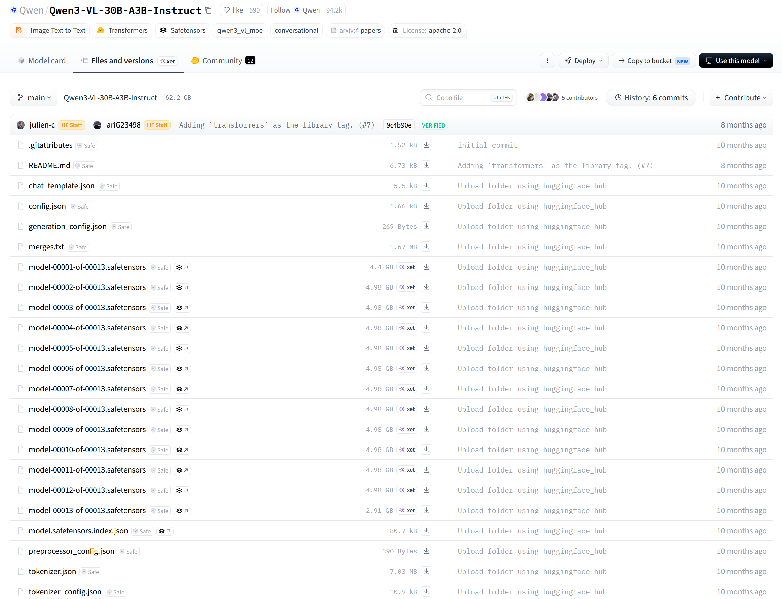This screenshot has width=782, height=599.
Task: Download the README.md file
Action: click(426, 165)
